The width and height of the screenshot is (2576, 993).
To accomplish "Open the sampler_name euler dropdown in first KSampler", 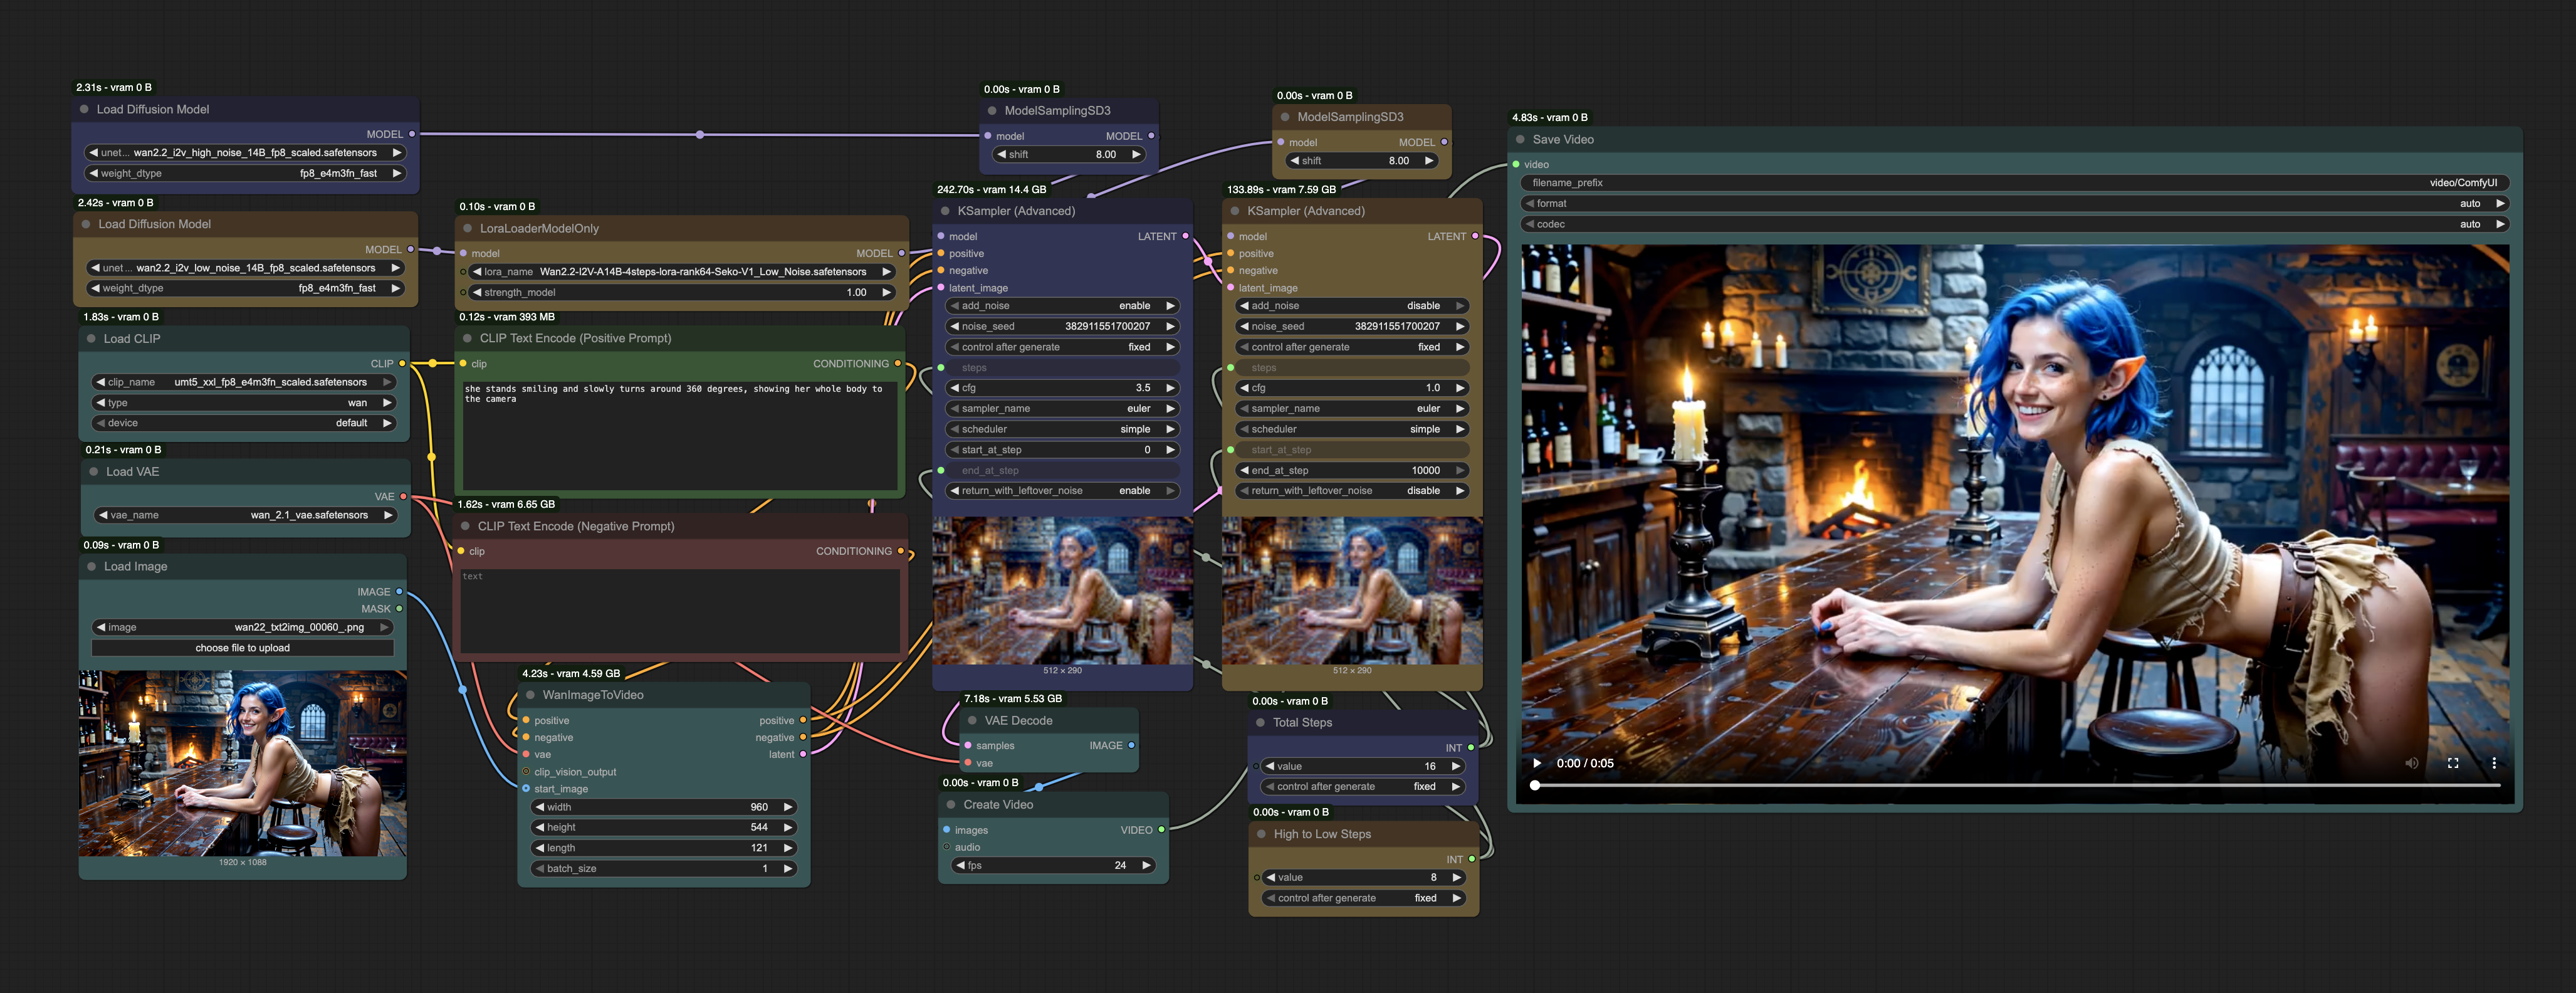I will pyautogui.click(x=1060, y=409).
